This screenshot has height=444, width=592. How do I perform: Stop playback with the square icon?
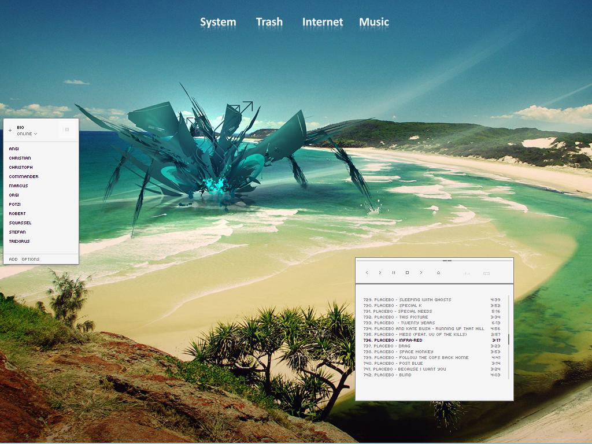[407, 273]
